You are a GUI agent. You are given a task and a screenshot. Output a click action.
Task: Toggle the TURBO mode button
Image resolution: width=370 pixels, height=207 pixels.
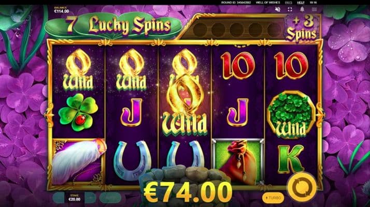pos(273,198)
